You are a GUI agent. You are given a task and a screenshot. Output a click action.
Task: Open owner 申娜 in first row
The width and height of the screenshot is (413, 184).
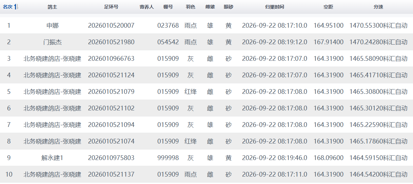pos(52,25)
